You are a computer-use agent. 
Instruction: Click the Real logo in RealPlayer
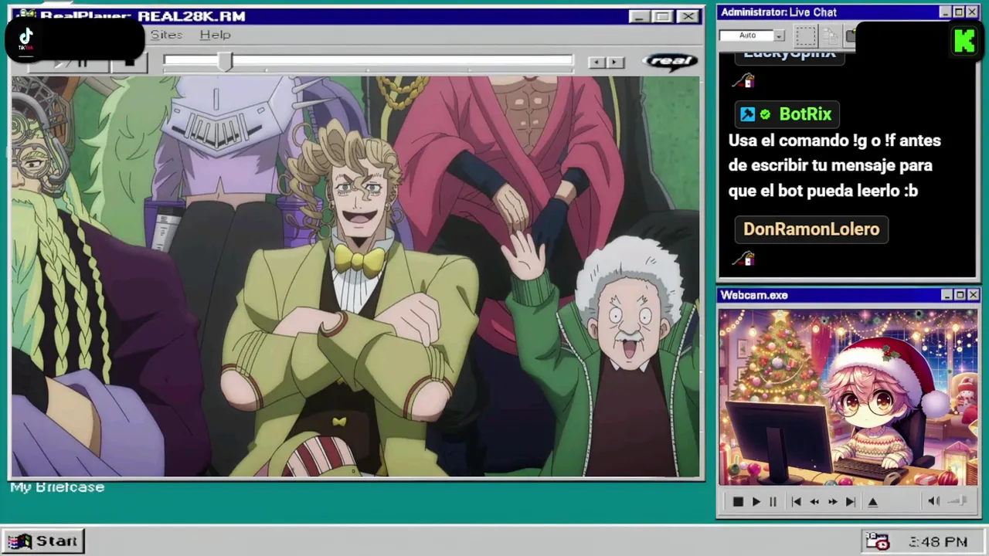[669, 61]
